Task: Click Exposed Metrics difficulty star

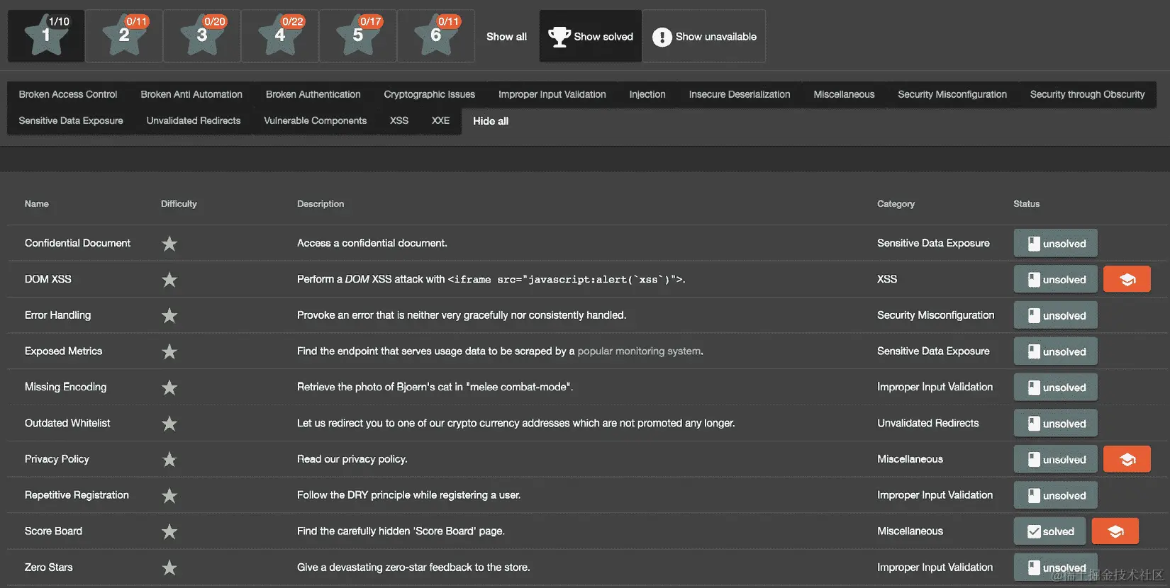Action: click(x=169, y=351)
